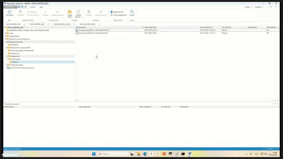Click the Поиск magnifier icon

click(132, 12)
